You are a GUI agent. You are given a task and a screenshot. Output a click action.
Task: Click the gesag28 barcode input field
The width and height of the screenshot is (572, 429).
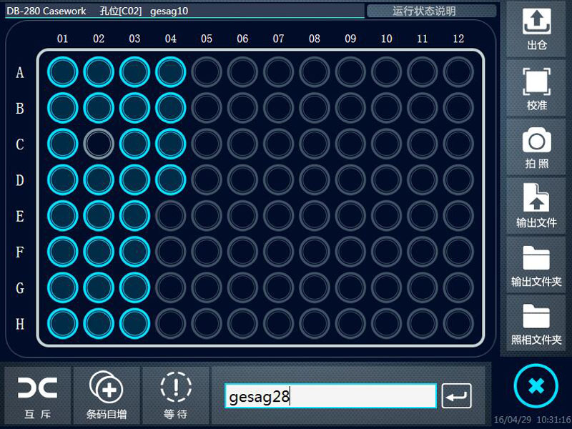click(x=330, y=396)
